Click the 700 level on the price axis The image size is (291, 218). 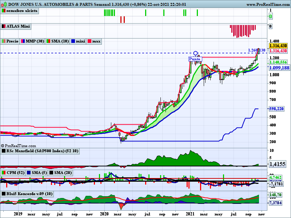(x=272, y=100)
